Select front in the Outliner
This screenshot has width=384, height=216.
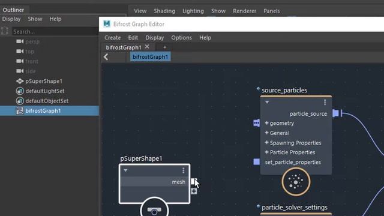pyautogui.click(x=32, y=61)
